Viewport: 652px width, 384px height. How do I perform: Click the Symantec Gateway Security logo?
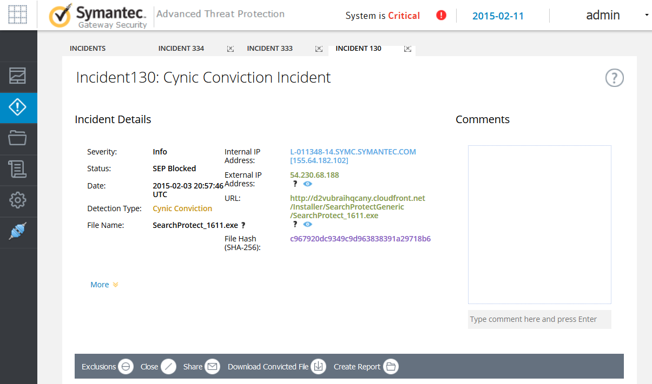(98, 17)
